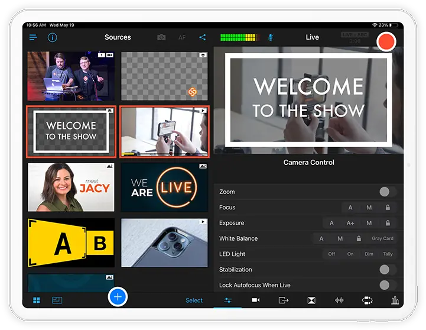
Task: Set LED Light to Off
Action: click(331, 254)
